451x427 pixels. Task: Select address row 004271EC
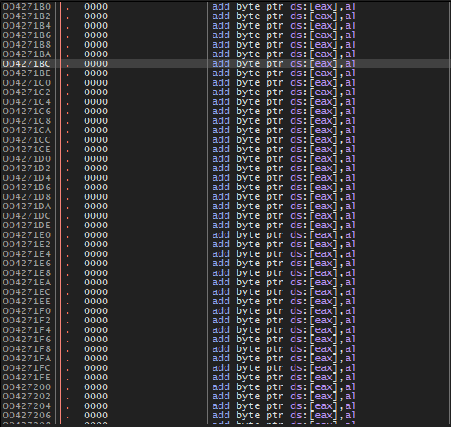[27, 292]
